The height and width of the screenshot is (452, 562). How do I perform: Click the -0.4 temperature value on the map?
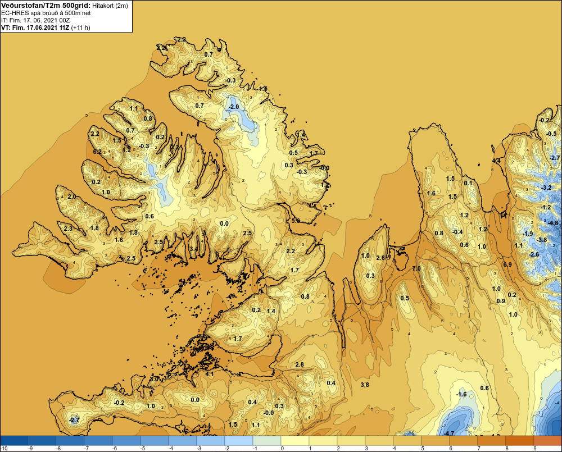point(457,232)
